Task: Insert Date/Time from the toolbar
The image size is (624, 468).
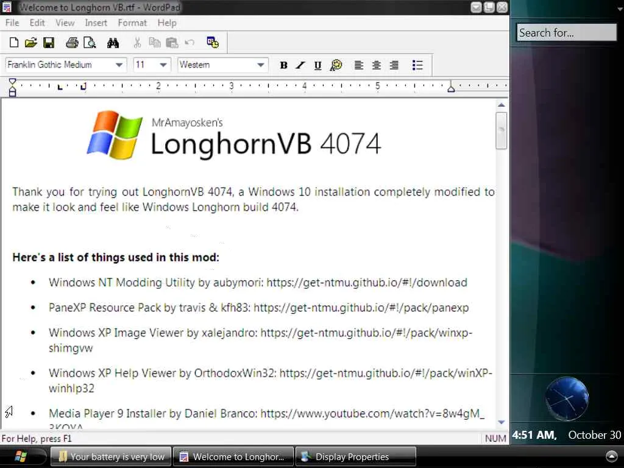Action: 213,42
